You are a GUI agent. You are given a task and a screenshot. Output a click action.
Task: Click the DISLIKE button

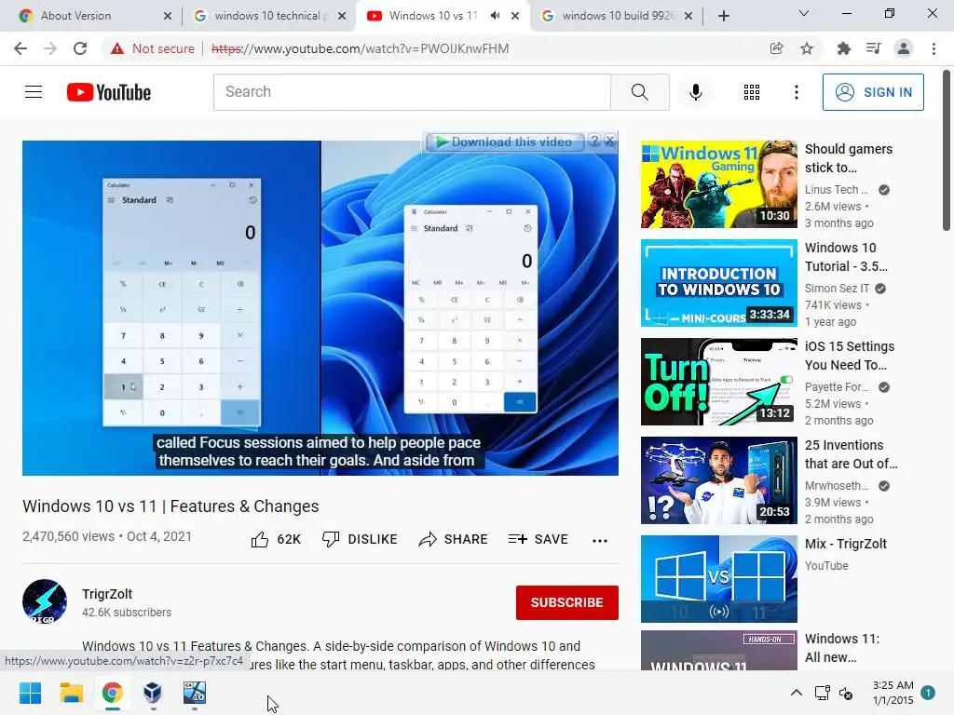coord(360,539)
